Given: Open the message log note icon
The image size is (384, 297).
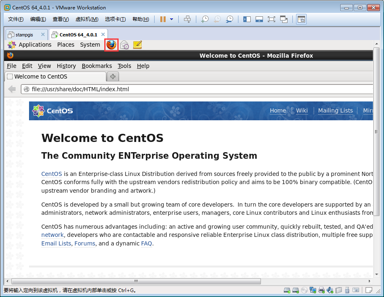Looking at the screenshot, I should click(x=369, y=290).
